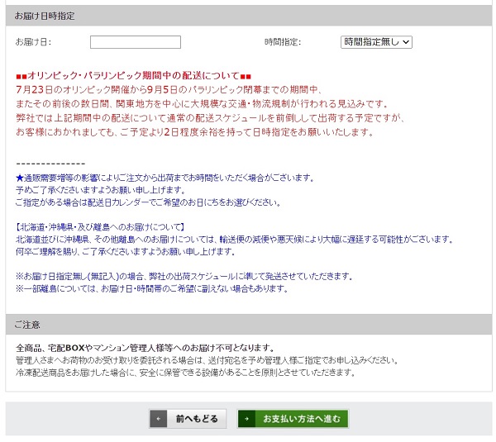
Task: Click the dropdown arrow on time selector
Action: pyautogui.click(x=406, y=41)
